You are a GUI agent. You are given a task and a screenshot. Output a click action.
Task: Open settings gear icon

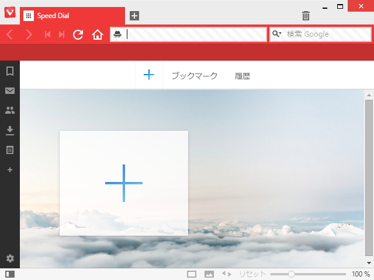(x=10, y=258)
